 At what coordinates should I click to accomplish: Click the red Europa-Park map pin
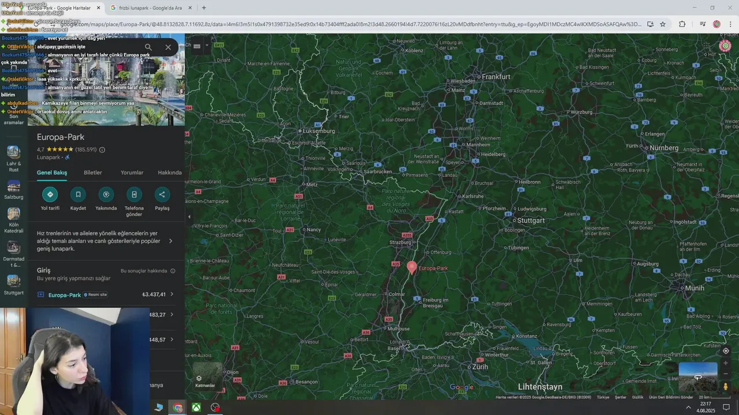(x=412, y=267)
